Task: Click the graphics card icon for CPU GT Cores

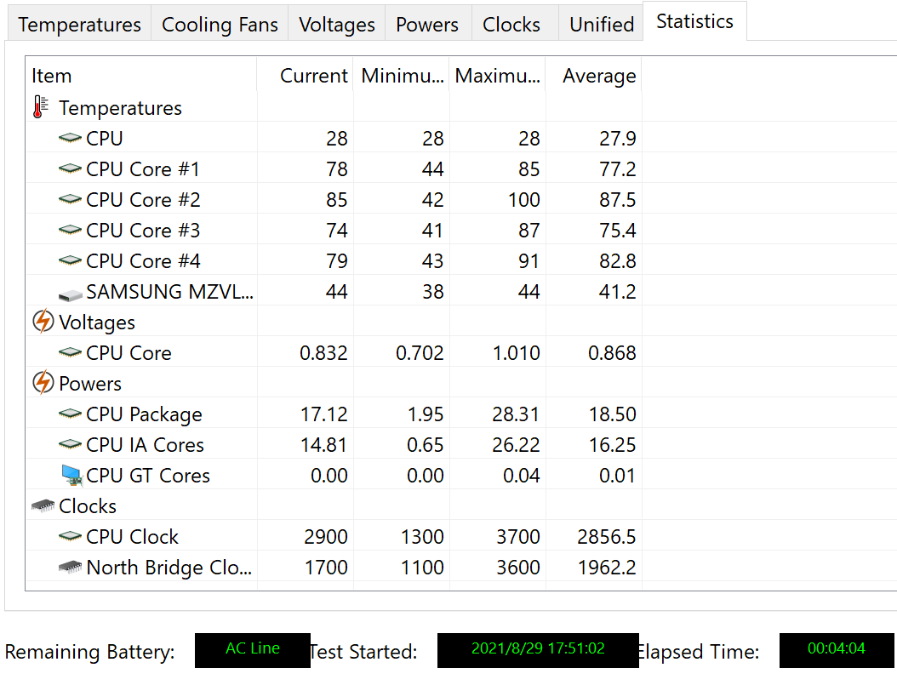Action: [x=71, y=475]
